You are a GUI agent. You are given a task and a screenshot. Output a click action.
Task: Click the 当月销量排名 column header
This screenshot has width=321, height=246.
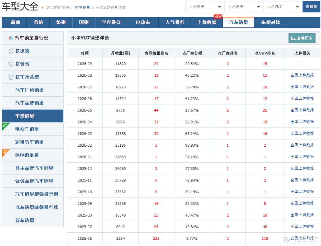(x=156, y=53)
